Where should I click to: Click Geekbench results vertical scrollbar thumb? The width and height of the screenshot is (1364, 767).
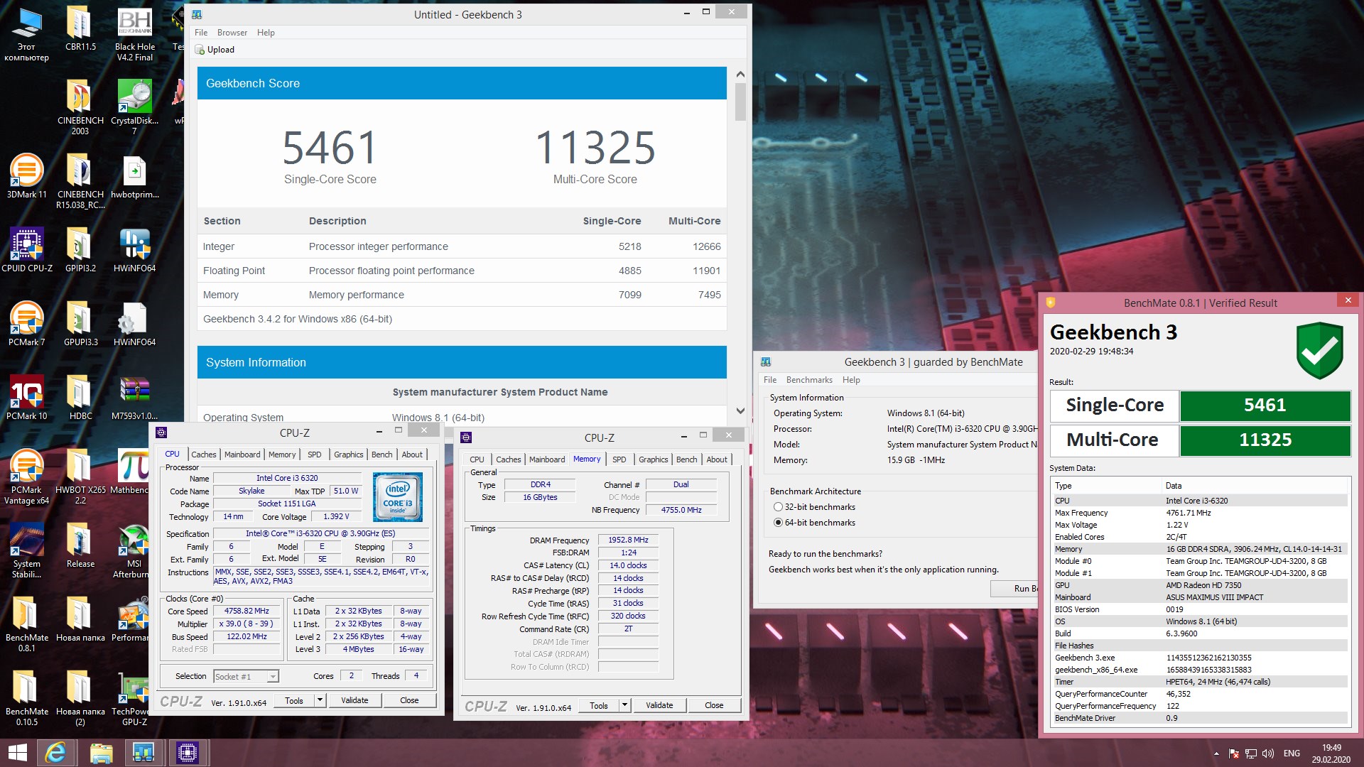point(740,102)
